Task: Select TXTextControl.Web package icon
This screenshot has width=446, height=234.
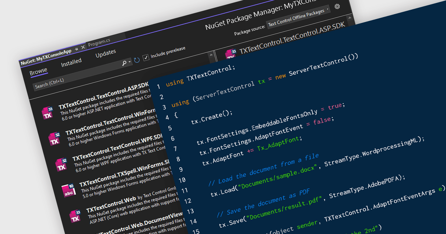Action: [x=75, y=216]
